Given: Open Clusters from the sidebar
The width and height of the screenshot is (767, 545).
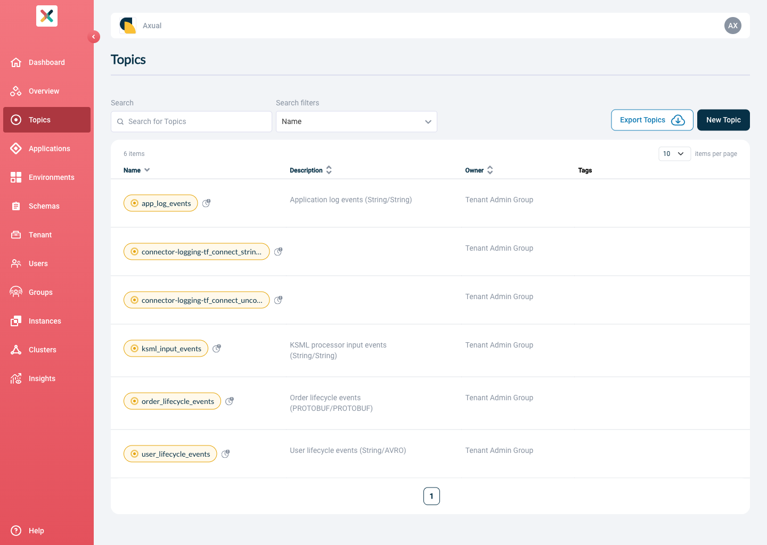Looking at the screenshot, I should (47, 350).
